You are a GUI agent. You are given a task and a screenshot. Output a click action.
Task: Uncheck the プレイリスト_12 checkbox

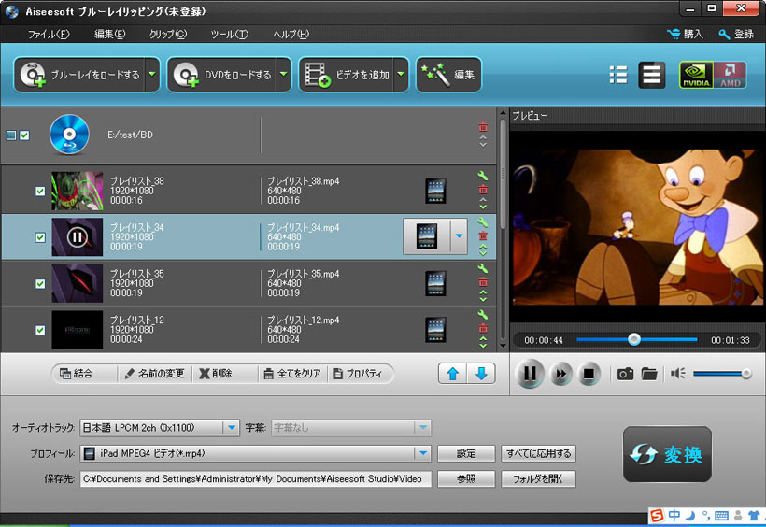click(x=40, y=331)
